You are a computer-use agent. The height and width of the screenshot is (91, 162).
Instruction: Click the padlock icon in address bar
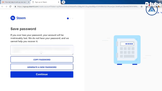click(15, 7)
